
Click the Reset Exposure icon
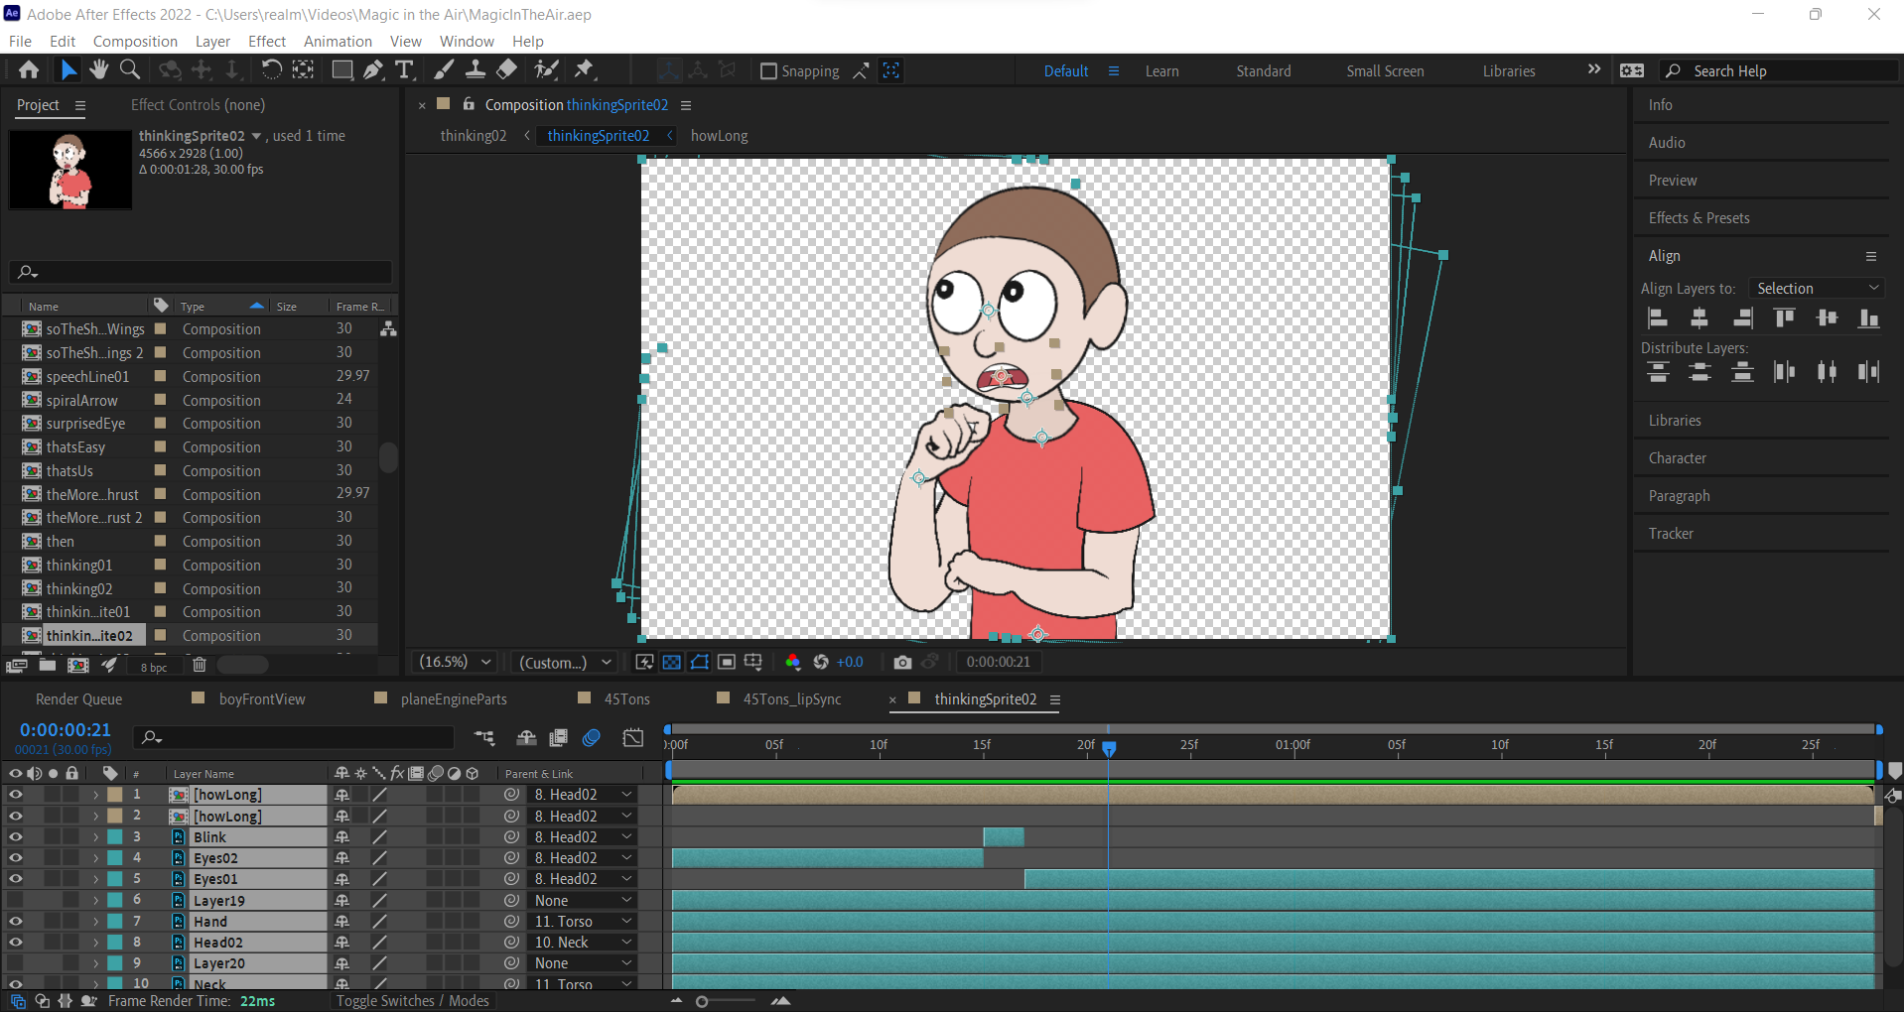coord(821,662)
